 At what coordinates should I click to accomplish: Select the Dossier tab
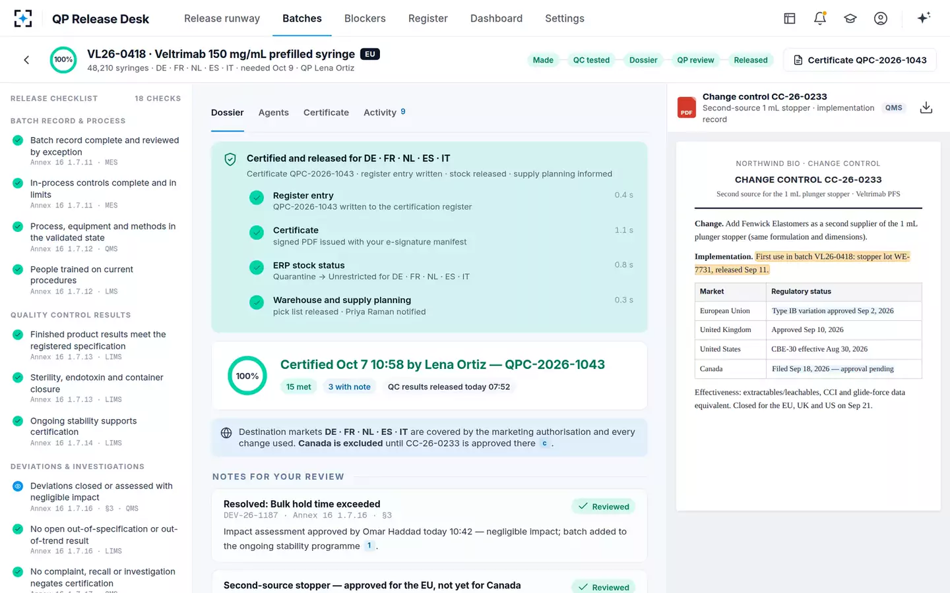click(228, 113)
